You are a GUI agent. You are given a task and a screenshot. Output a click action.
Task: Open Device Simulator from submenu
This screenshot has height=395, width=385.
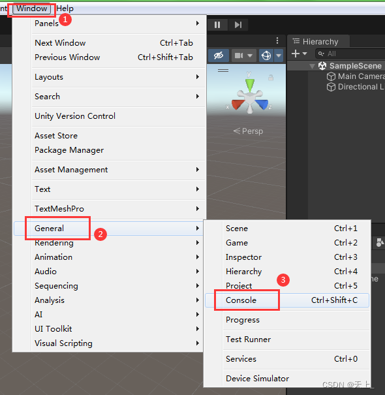(287, 379)
